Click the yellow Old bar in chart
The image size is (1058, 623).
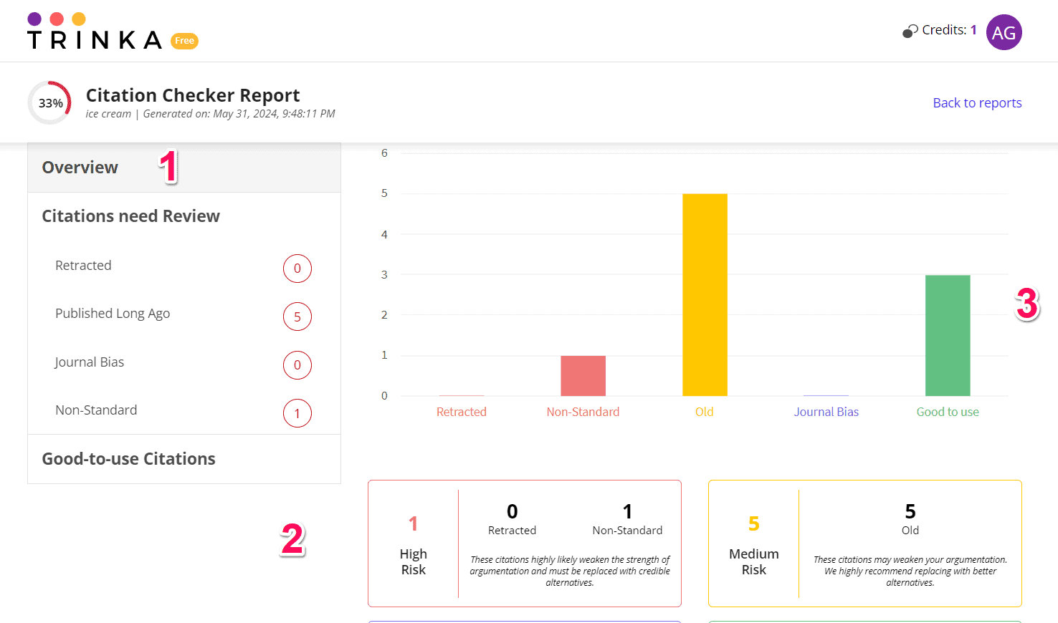(705, 294)
